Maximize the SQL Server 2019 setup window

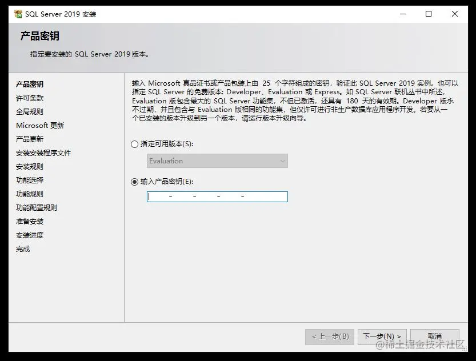(429, 14)
